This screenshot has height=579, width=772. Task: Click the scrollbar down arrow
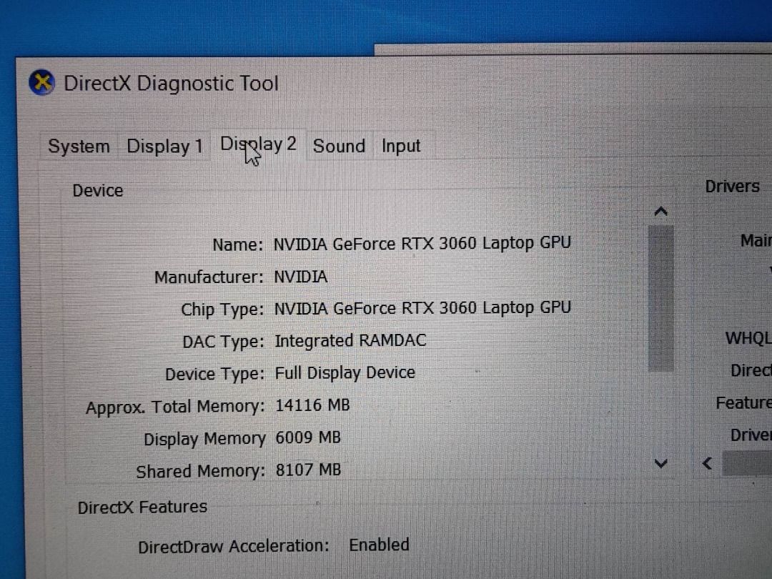click(x=660, y=463)
